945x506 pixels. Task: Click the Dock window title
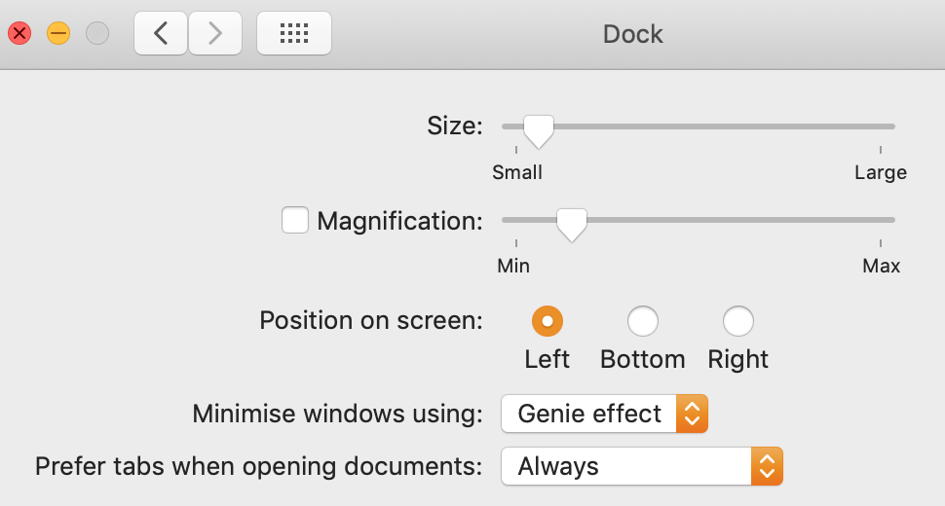tap(633, 34)
